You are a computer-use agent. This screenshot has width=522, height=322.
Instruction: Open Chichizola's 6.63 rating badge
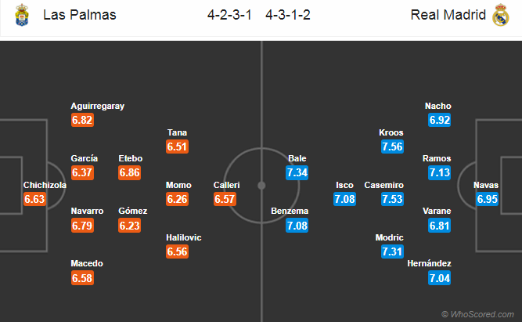pyautogui.click(x=35, y=199)
